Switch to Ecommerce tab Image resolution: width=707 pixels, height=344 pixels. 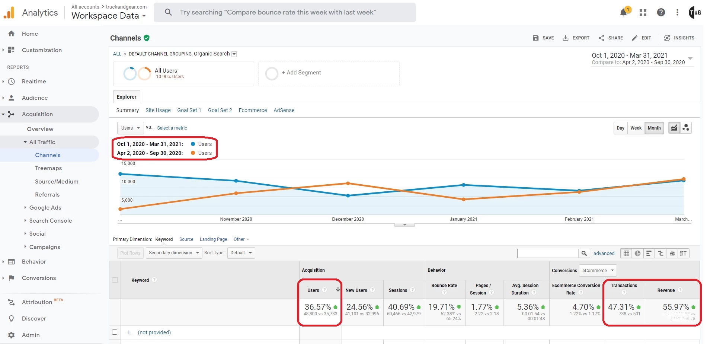(x=253, y=110)
